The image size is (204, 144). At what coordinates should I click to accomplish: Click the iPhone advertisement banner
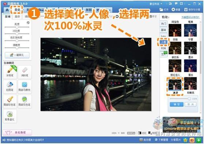tap(181, 124)
